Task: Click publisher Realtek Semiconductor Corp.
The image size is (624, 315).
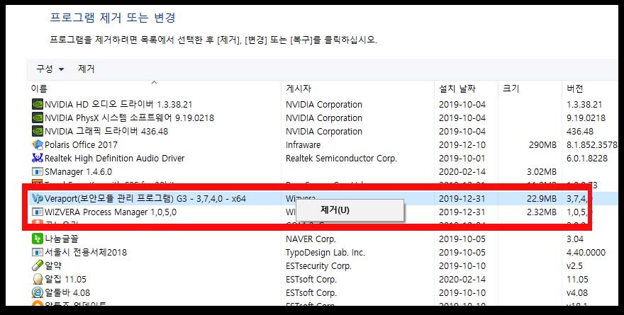Action: (341, 158)
